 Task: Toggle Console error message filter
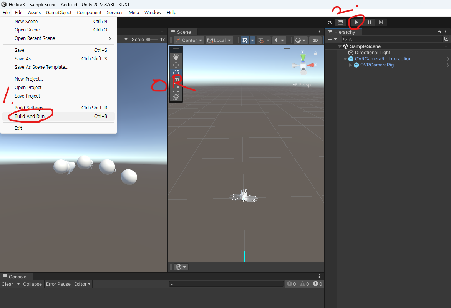(x=318, y=284)
